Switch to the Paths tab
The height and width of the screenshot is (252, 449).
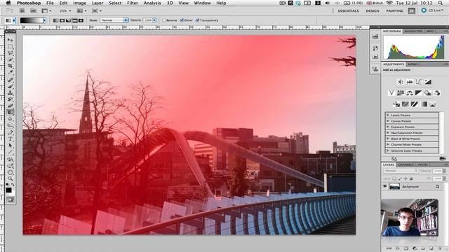click(422, 164)
